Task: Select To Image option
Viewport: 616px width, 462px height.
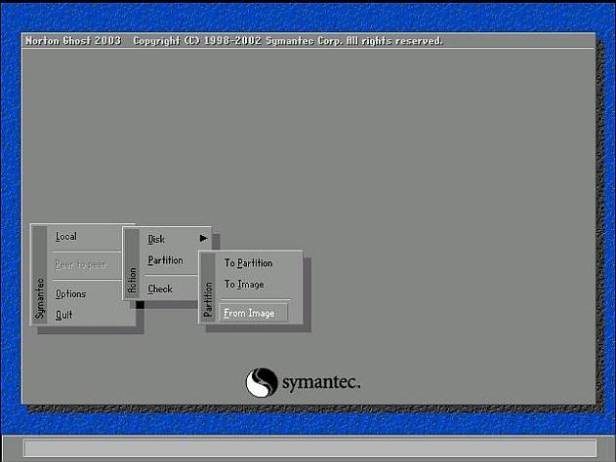Action: click(x=244, y=285)
